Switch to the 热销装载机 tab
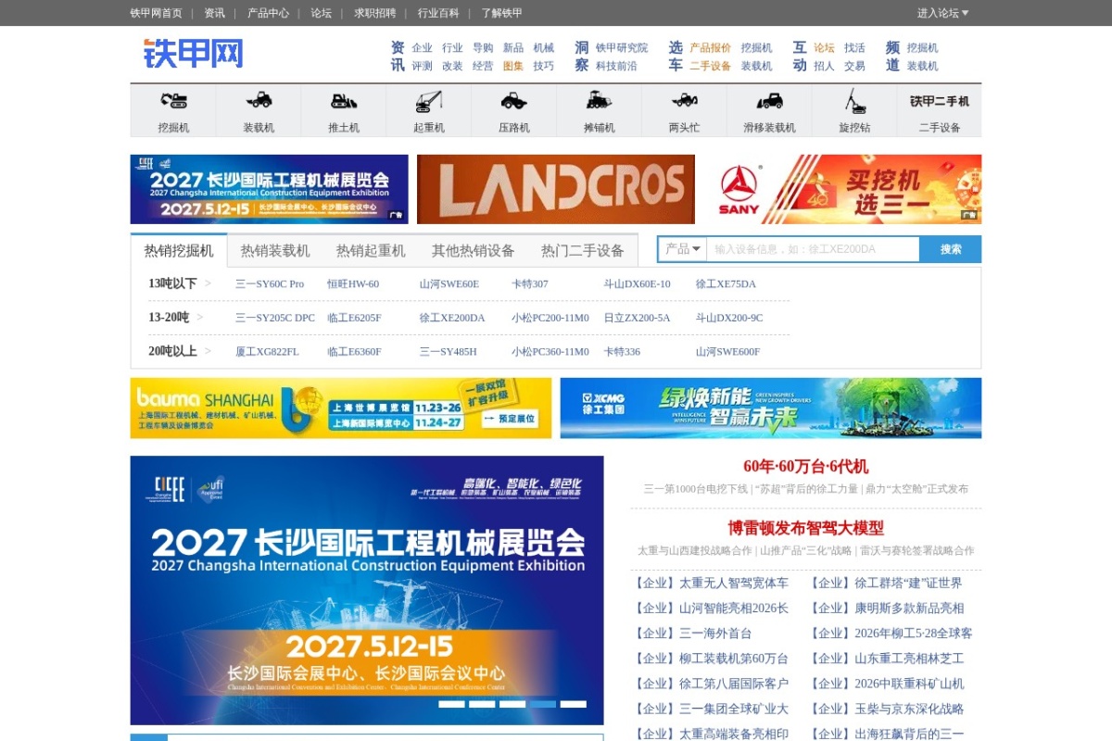 click(x=275, y=250)
